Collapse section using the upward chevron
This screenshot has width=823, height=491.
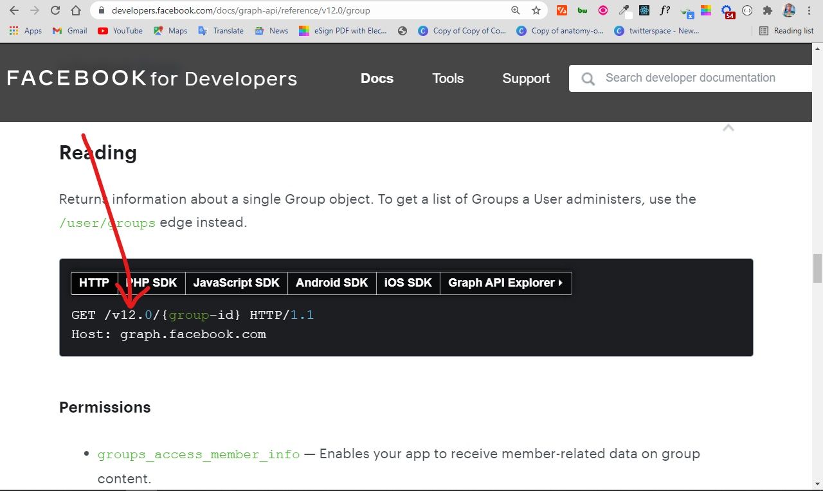coord(728,128)
